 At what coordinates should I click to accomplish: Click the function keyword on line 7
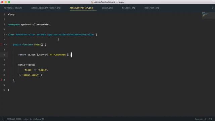click(x=28, y=45)
